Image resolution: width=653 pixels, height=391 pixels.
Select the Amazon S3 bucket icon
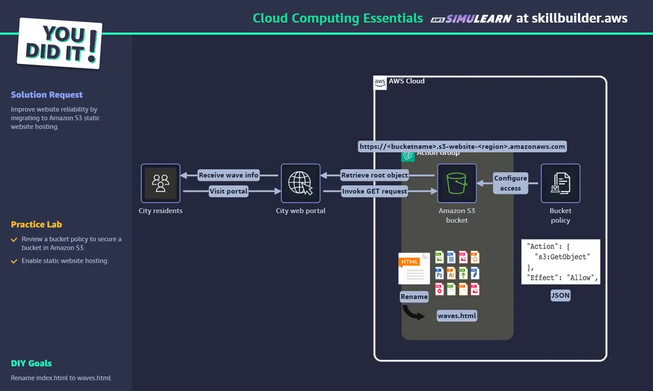[457, 183]
